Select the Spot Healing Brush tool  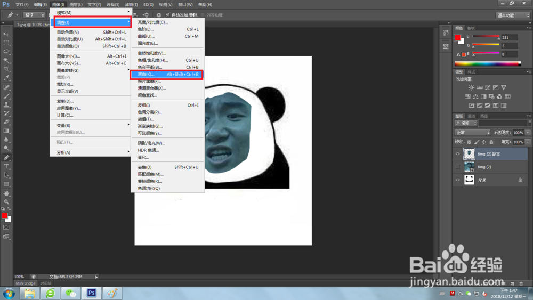pos(6,87)
